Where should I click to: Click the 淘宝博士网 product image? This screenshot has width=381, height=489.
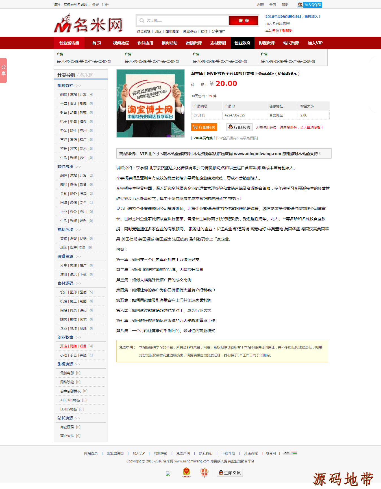coord(151,103)
